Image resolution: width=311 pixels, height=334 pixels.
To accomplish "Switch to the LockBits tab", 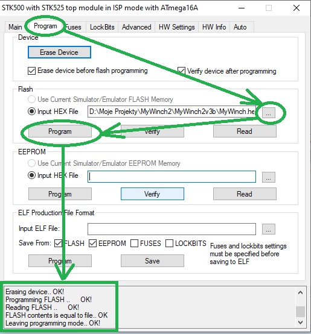I will pyautogui.click(x=102, y=27).
